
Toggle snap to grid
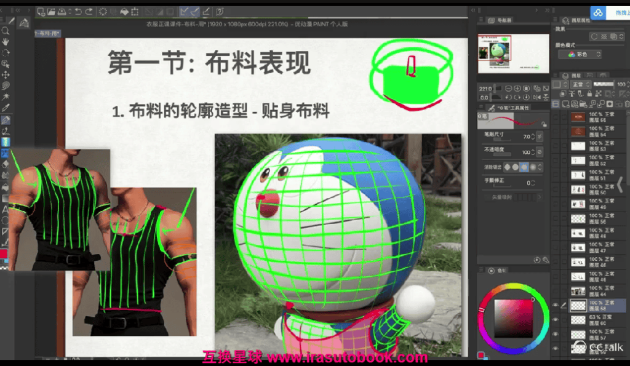click(205, 12)
